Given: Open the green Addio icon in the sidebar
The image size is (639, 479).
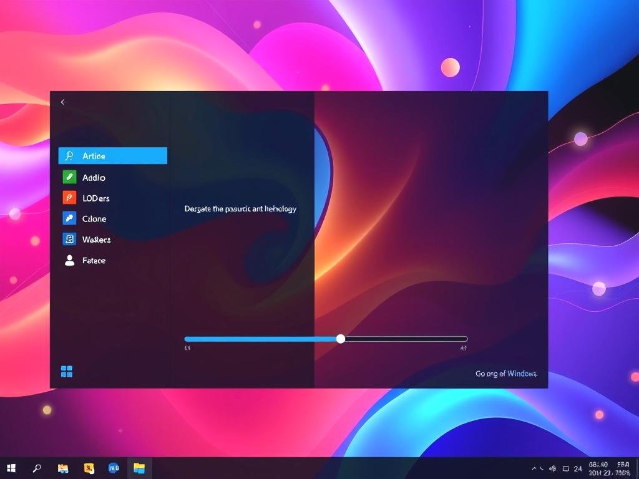Looking at the screenshot, I should point(69,178).
